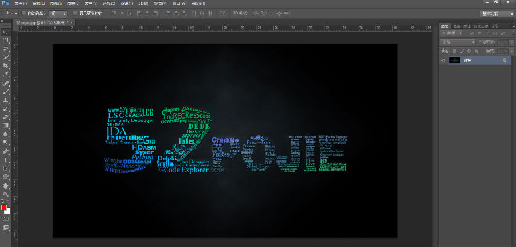Enable the Auto-Select checkbox

tap(25, 13)
